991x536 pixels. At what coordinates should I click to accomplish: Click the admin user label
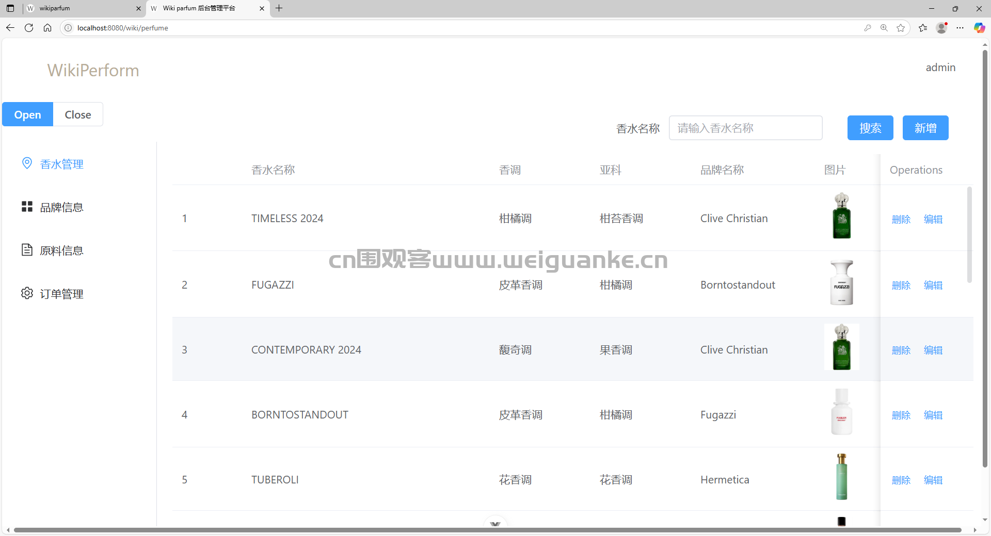pyautogui.click(x=940, y=68)
